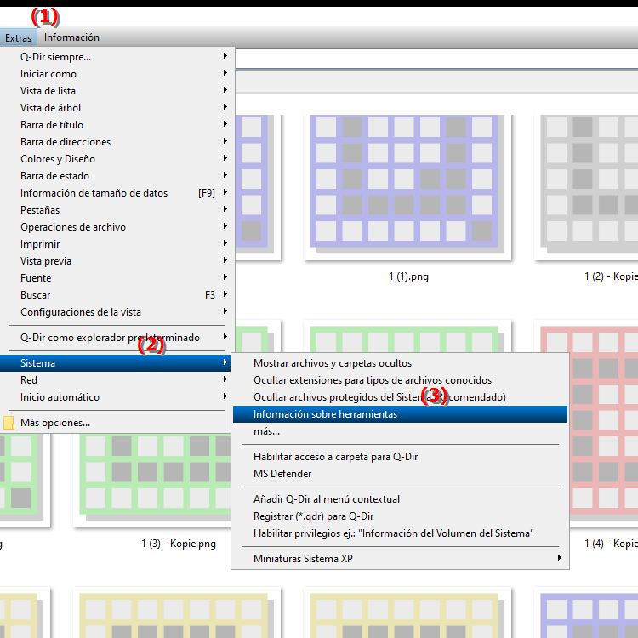Toggle Mostrar archivos y carpetas ocultos
The width and height of the screenshot is (638, 638).
(x=400, y=363)
